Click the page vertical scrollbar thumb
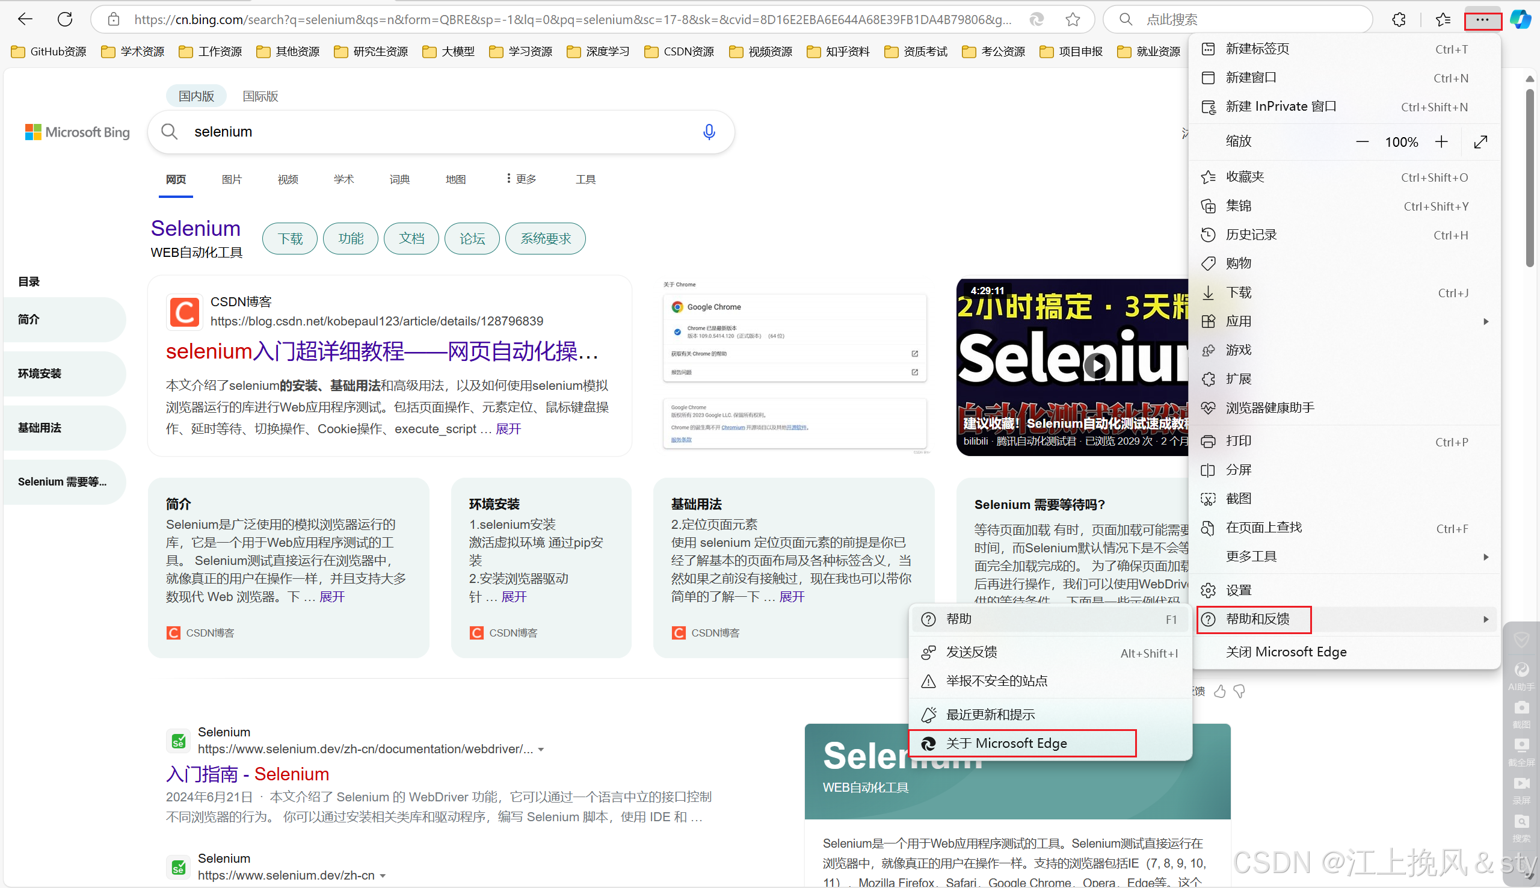 tap(1530, 178)
